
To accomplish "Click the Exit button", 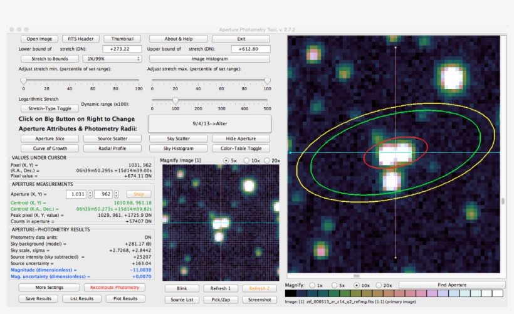I will pos(241,39).
